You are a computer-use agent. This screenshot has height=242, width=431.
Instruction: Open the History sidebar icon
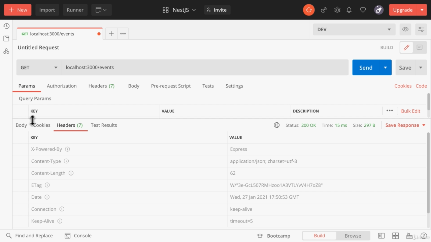(6, 26)
